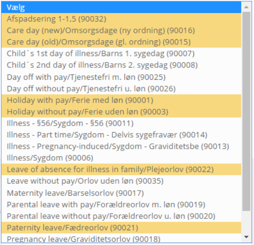254x245 pixels.
Task: Select Illness - Part time (90014)
Action: 107,135
